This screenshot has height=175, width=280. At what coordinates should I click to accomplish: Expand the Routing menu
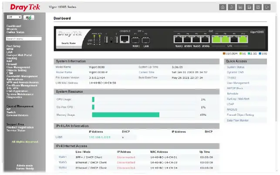click(12, 58)
